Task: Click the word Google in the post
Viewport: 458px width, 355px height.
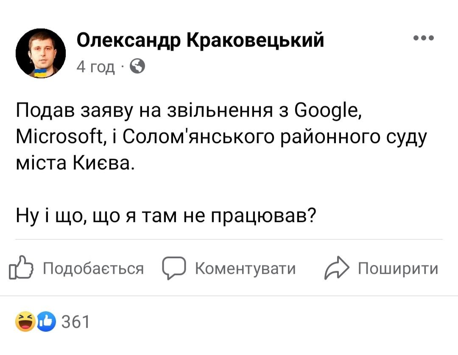Action: click(x=329, y=112)
